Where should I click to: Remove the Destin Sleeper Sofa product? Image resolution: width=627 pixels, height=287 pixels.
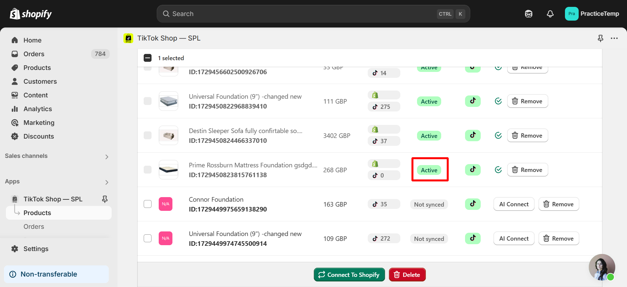(527, 135)
